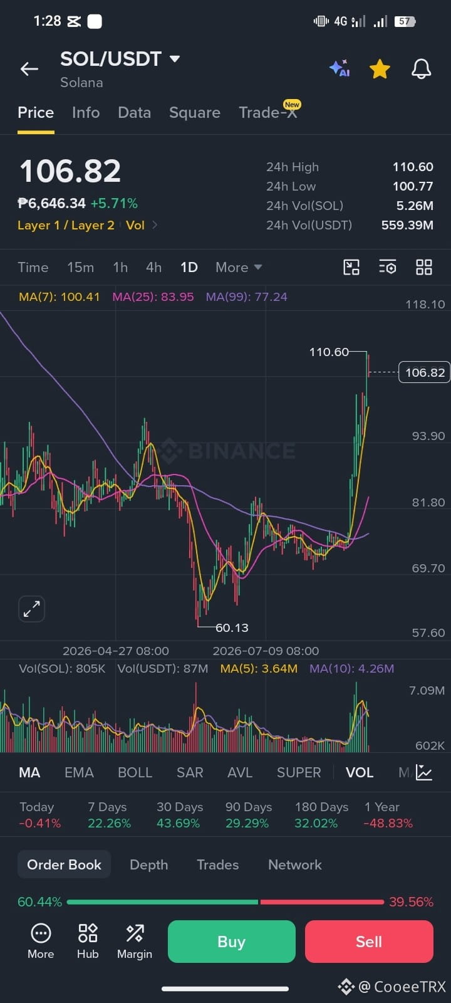The width and height of the screenshot is (451, 1003).
Task: Select the Time chart interval
Action: (33, 268)
